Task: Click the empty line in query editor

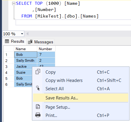Action: click(x=73, y=23)
